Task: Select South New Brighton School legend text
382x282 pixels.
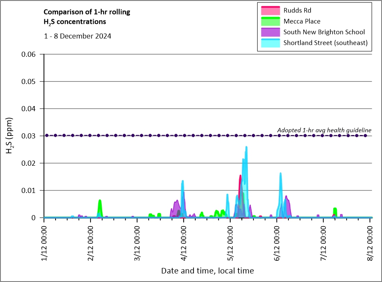Action: pyautogui.click(x=324, y=32)
